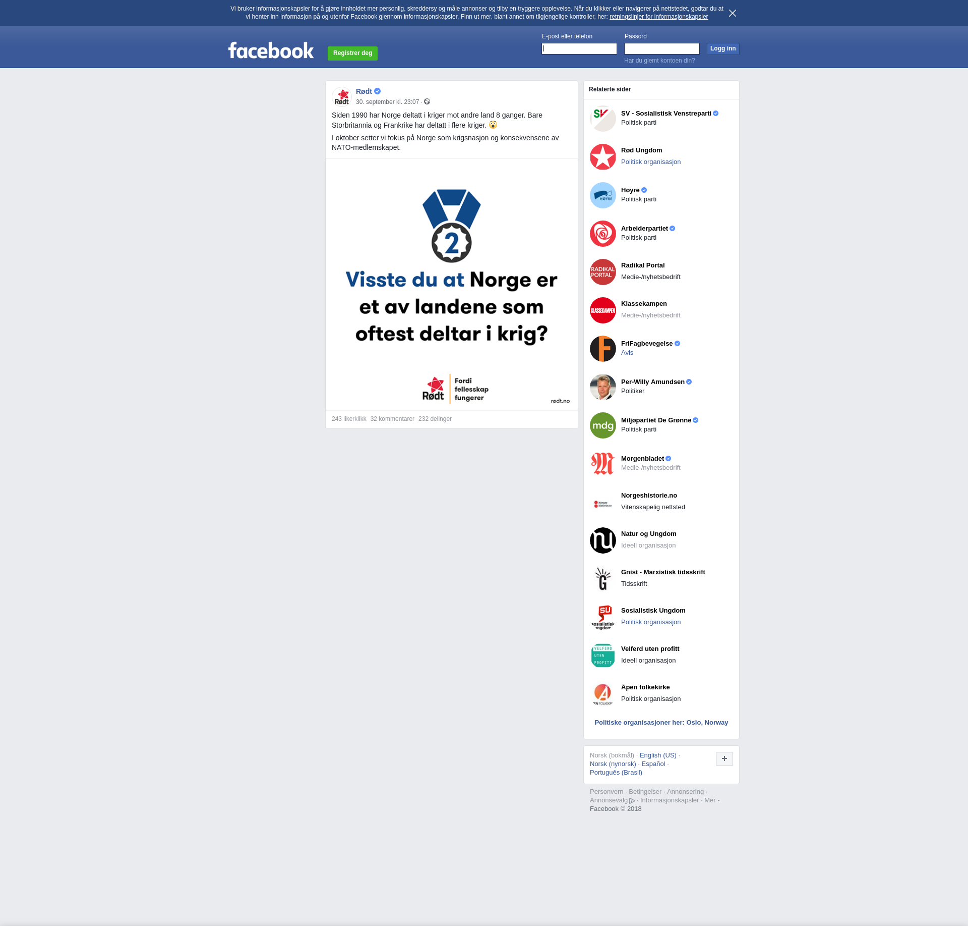Open Velferd uten profitt page name
This screenshot has height=926, width=968.
(650, 649)
